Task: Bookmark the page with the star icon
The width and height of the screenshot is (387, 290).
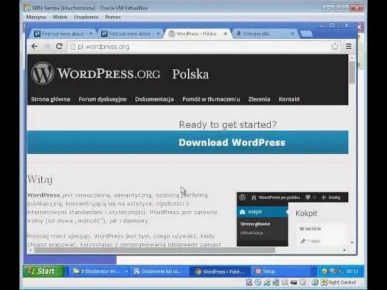Action: pos(335,46)
